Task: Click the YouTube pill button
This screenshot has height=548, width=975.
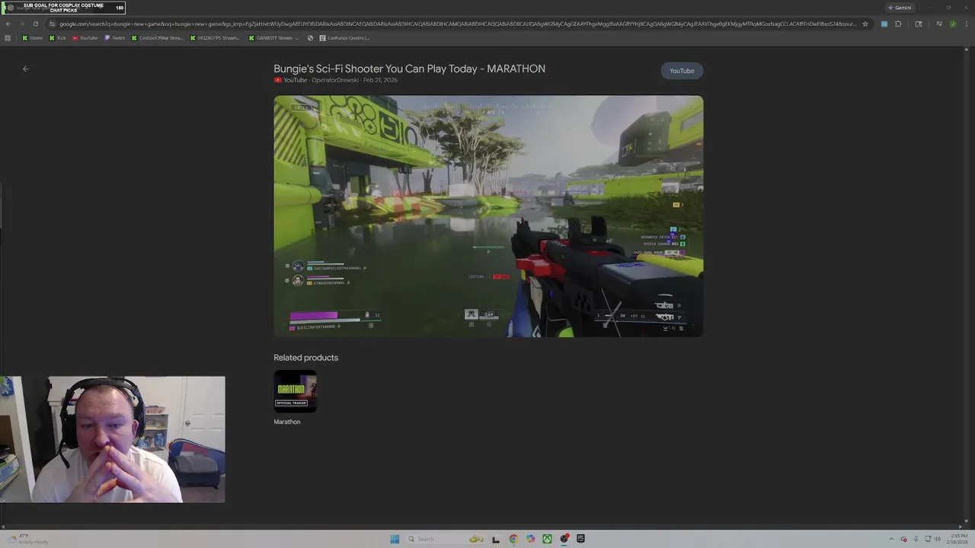Action: tap(682, 71)
